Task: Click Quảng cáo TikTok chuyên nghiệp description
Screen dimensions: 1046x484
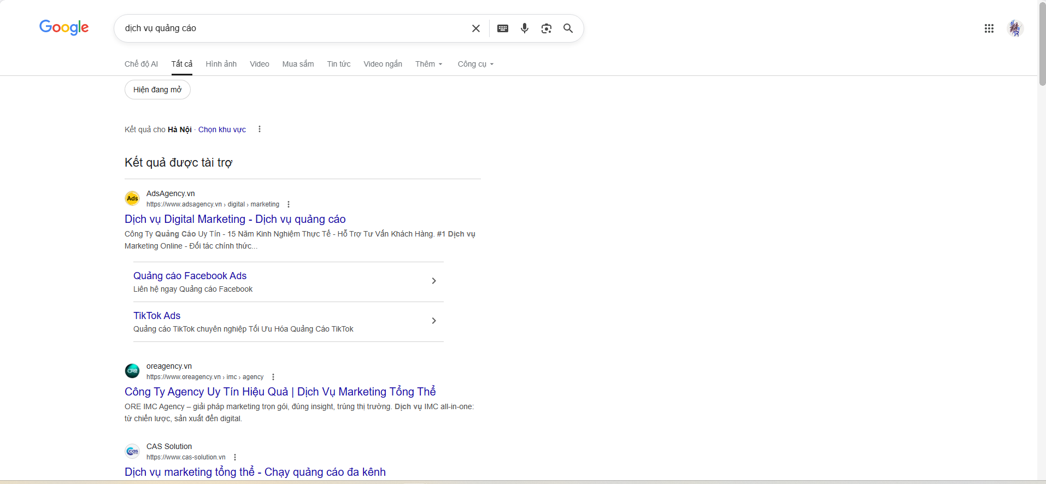Action: tap(243, 329)
